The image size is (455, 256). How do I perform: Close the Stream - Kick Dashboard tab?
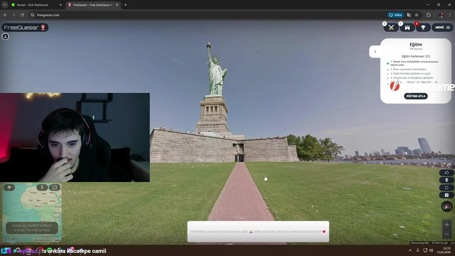pyautogui.click(x=60, y=5)
